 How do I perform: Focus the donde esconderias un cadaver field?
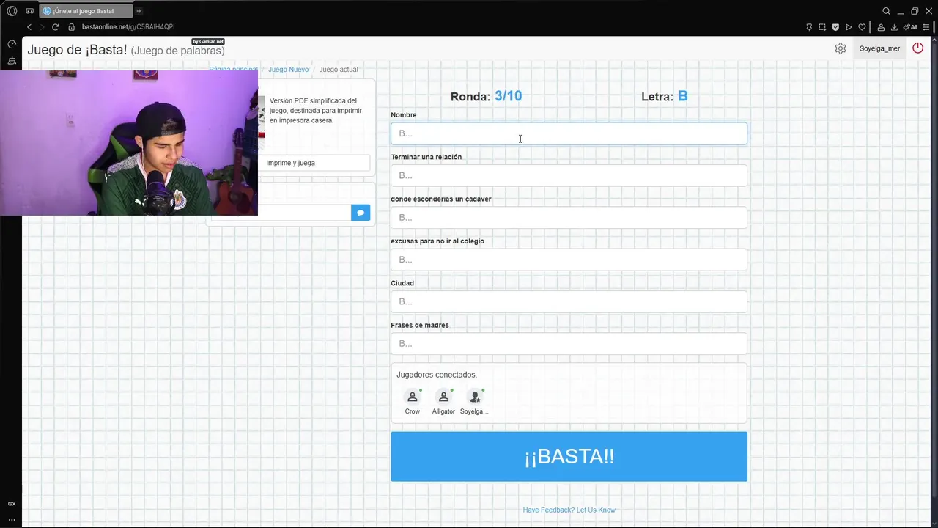coord(569,217)
